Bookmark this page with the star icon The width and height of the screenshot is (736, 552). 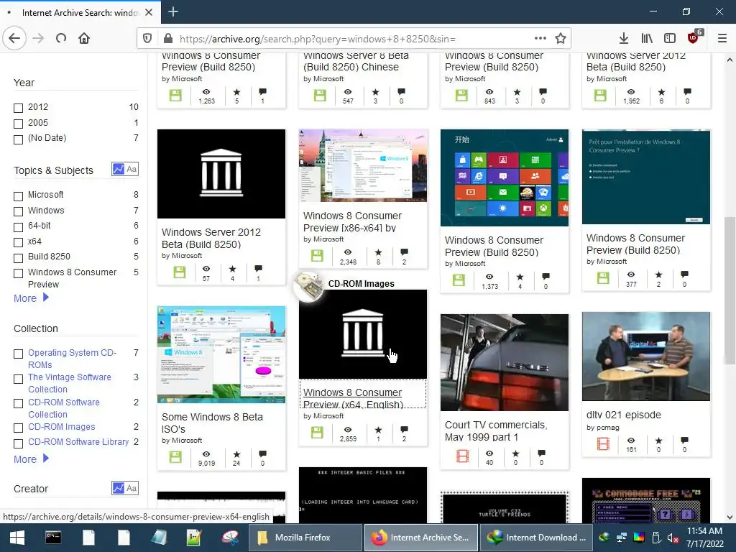point(561,39)
